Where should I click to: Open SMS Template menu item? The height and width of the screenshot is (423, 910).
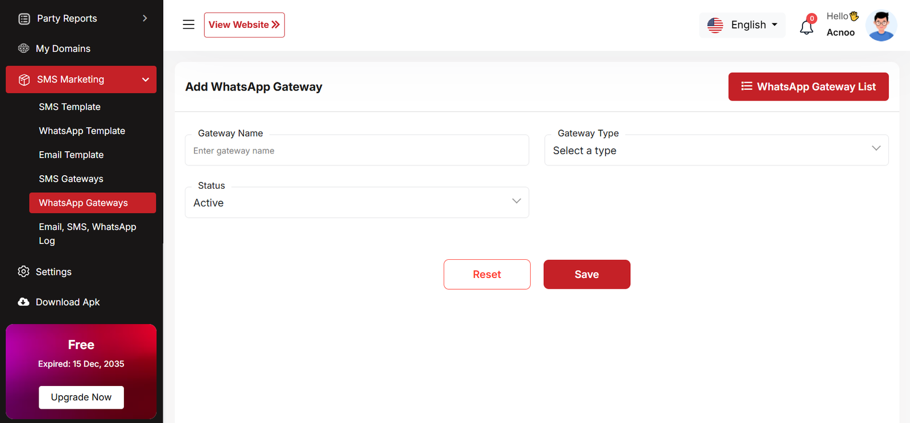(x=69, y=107)
